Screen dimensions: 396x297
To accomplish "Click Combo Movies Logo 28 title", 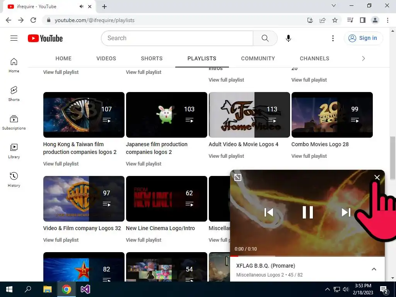I will coord(320,145).
